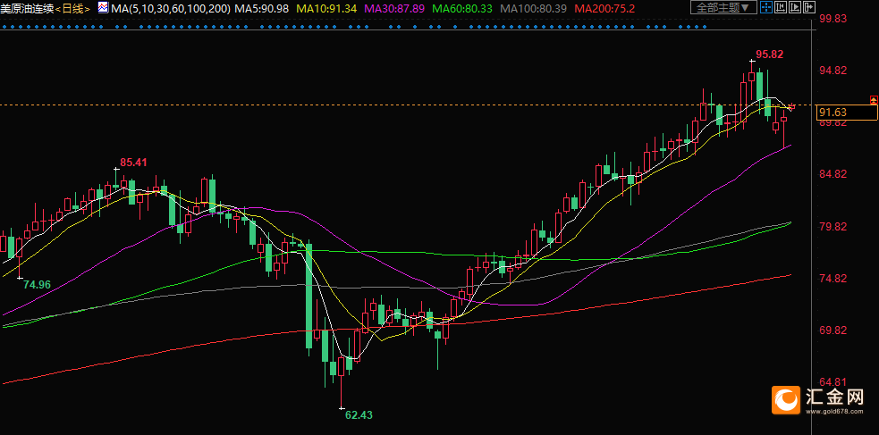Click the jump-to-start chart icon

click(x=781, y=7)
